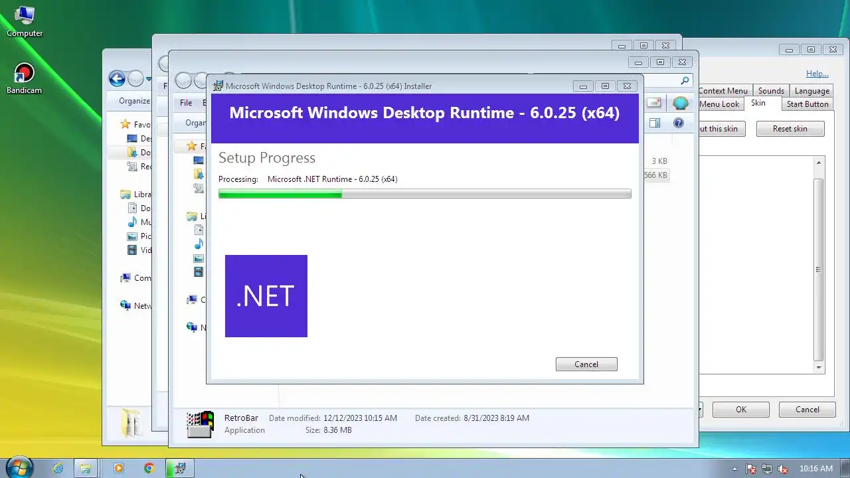Click the skin options scrollbar thumb
Image resolution: width=850 pixels, height=478 pixels.
(x=819, y=270)
